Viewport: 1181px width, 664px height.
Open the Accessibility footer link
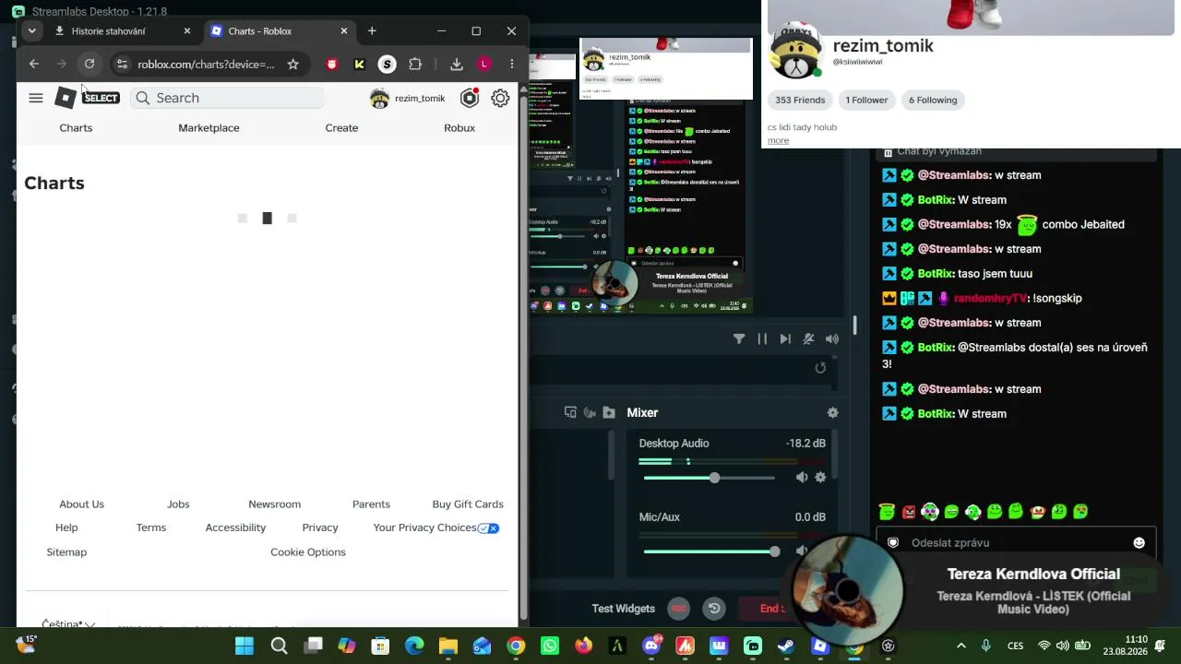tap(235, 528)
